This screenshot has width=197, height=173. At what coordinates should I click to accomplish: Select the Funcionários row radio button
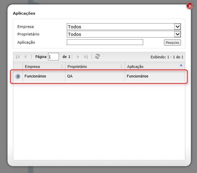pos(18,76)
